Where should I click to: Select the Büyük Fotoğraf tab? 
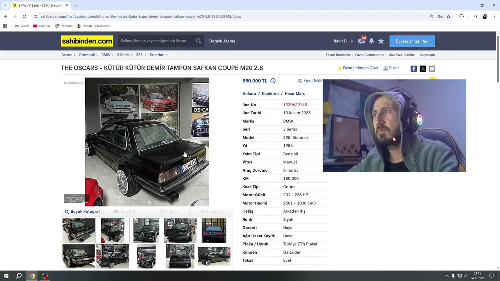tap(82, 212)
